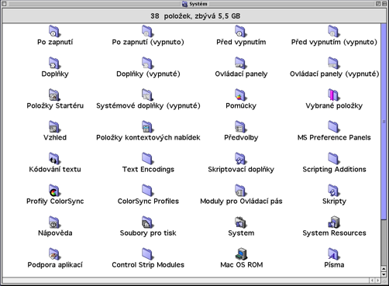
Task: Select the Doplňky folder icon
Action: point(54,64)
